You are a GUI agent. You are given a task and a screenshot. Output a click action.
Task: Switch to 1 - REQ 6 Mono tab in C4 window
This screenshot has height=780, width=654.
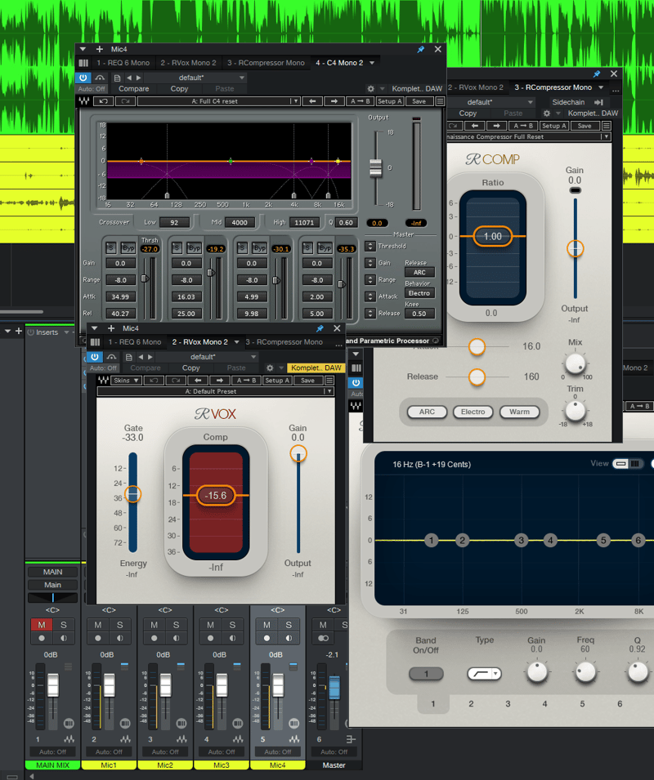pyautogui.click(x=123, y=63)
